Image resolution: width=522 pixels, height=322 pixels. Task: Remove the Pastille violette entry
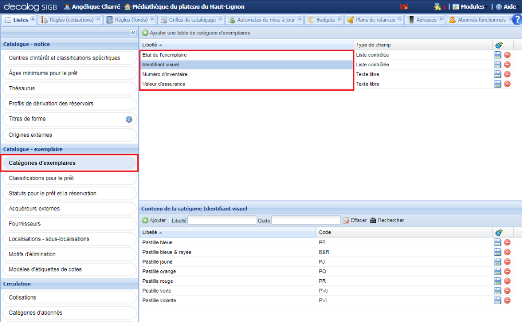[507, 301]
